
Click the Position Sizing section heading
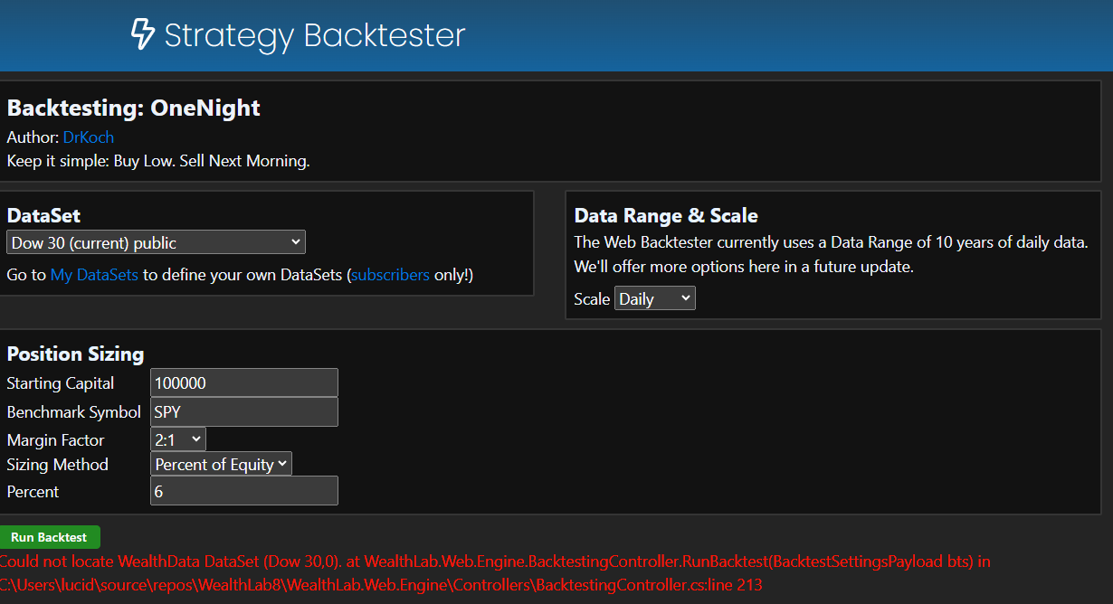(x=75, y=354)
